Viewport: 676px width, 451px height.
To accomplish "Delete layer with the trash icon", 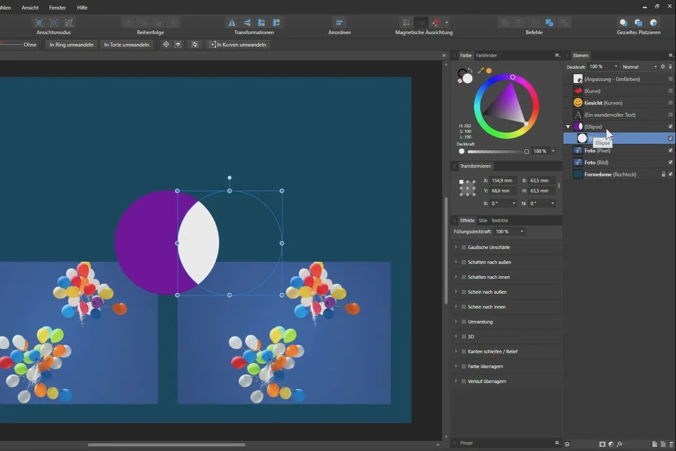I will (670, 444).
